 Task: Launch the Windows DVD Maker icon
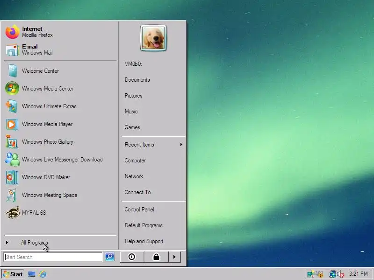(12, 177)
